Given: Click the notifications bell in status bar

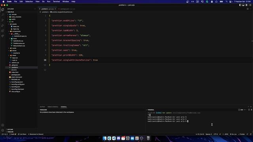Looking at the screenshot, I should click(250, 134).
